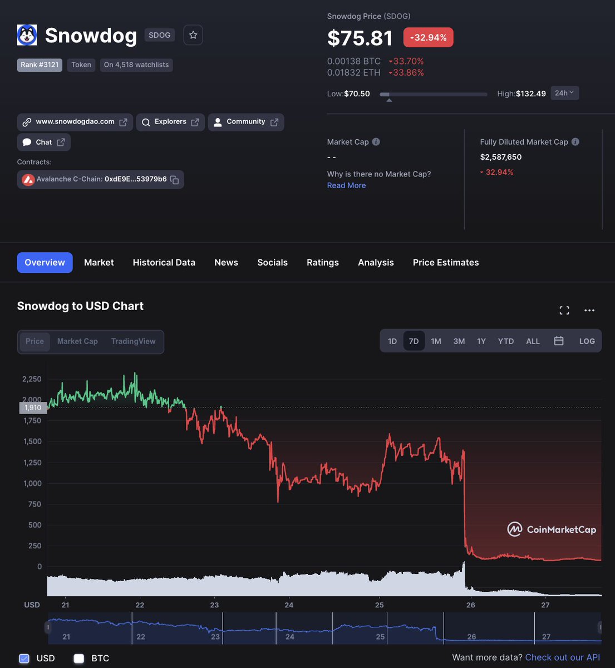This screenshot has height=668, width=615.
Task: Open the Socials tab
Action: tap(272, 262)
